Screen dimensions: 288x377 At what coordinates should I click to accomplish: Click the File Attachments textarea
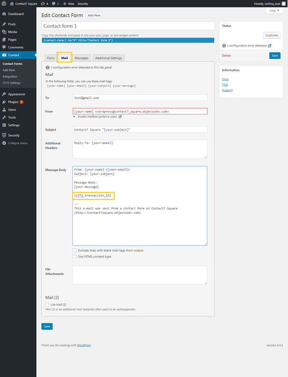tap(140, 275)
